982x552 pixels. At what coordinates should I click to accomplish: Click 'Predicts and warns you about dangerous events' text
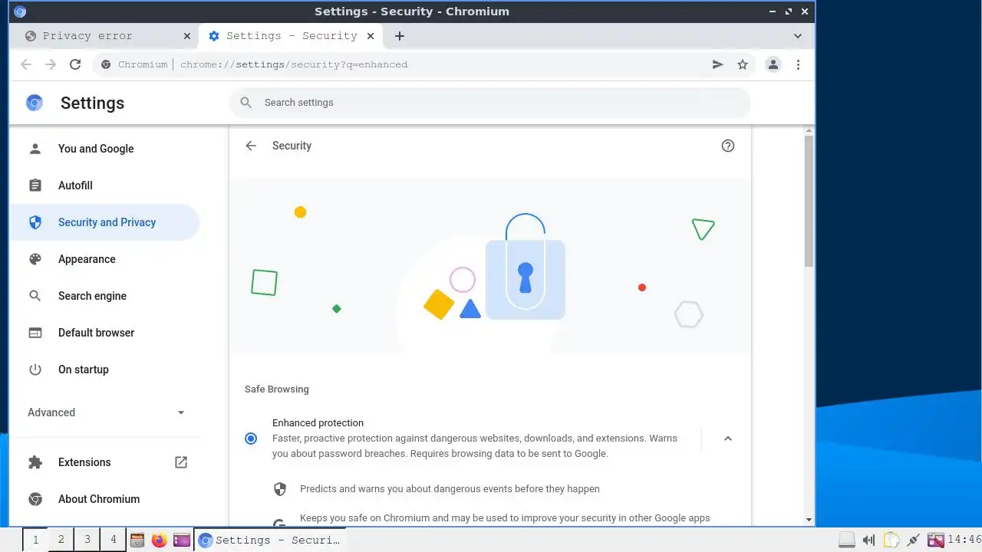click(x=450, y=489)
